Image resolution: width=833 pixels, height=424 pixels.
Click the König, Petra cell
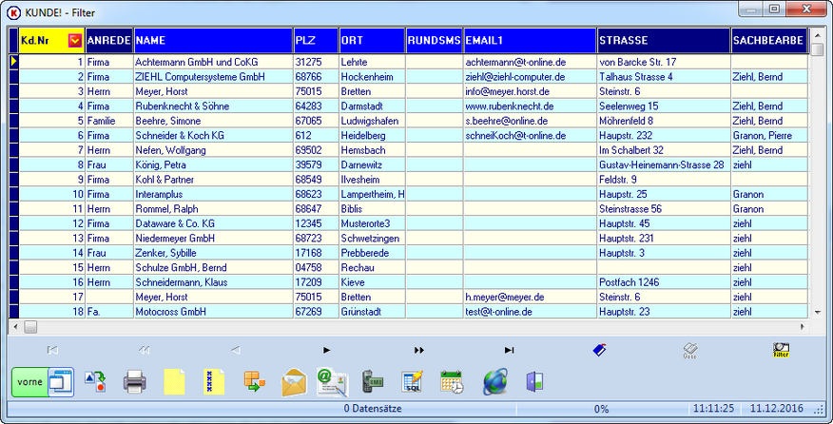(x=213, y=164)
